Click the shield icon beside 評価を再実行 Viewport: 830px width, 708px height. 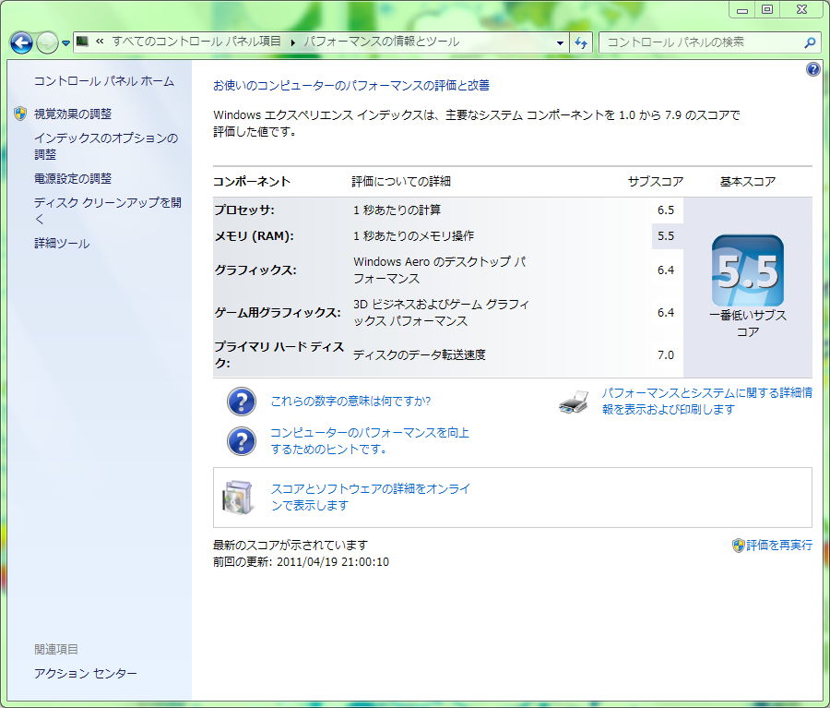[x=739, y=546]
